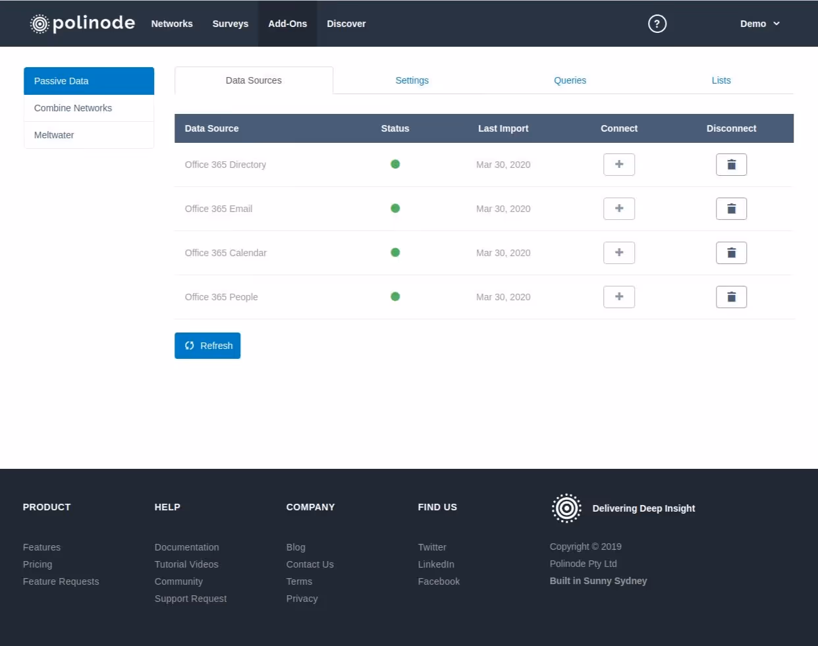The image size is (818, 646).
Task: Click the Disconnect column header
Action: [x=731, y=128]
